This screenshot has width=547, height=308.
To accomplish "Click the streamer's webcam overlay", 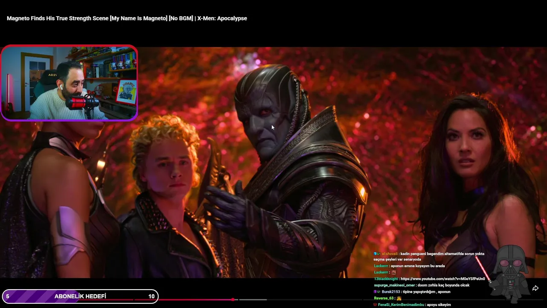I will 69,83.
